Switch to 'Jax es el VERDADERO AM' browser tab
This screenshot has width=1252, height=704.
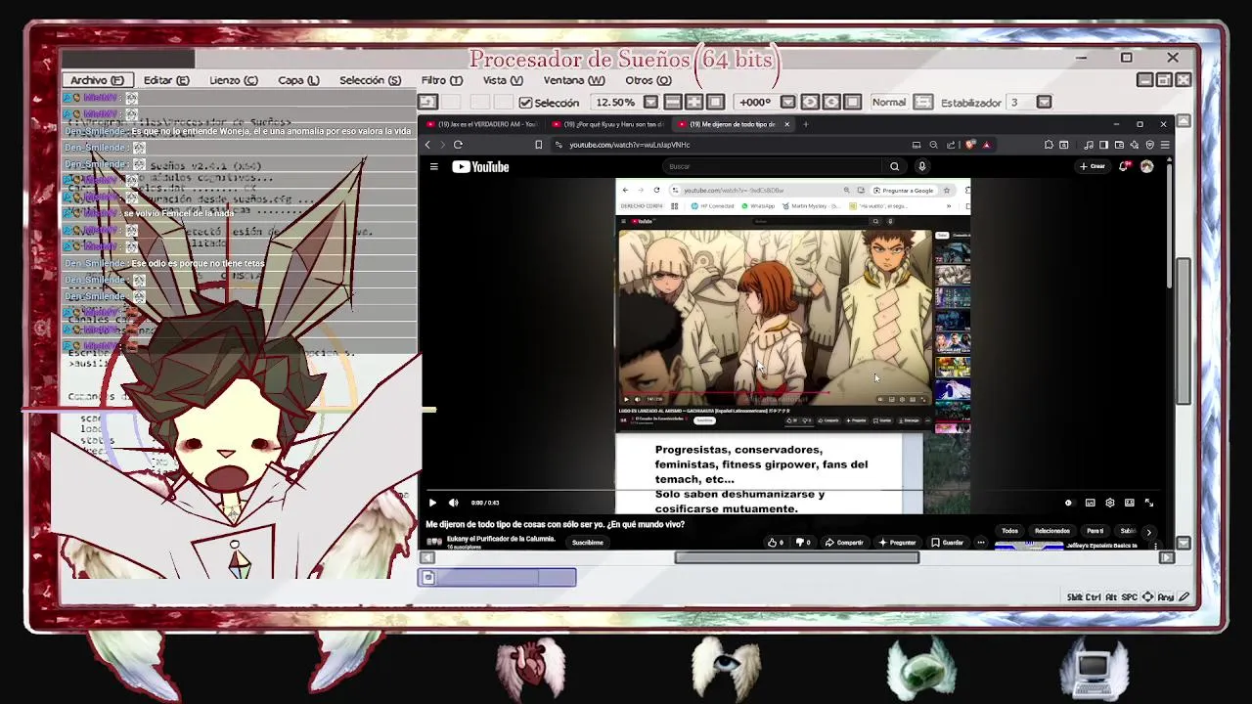point(481,124)
